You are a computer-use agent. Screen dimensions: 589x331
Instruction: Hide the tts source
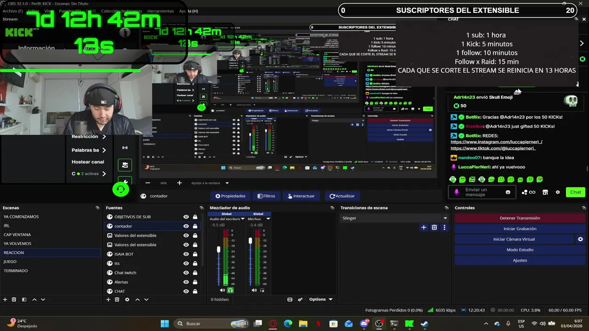tap(186, 263)
